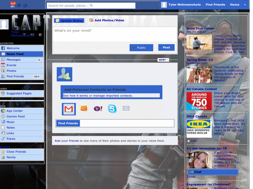Click the Find Friends link in top bar

pos(215,5)
